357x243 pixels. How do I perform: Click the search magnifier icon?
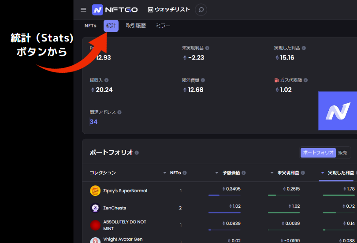(201, 10)
